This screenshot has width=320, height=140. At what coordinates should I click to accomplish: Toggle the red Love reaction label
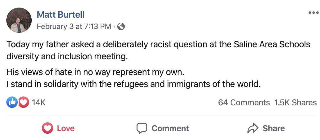click(x=66, y=128)
